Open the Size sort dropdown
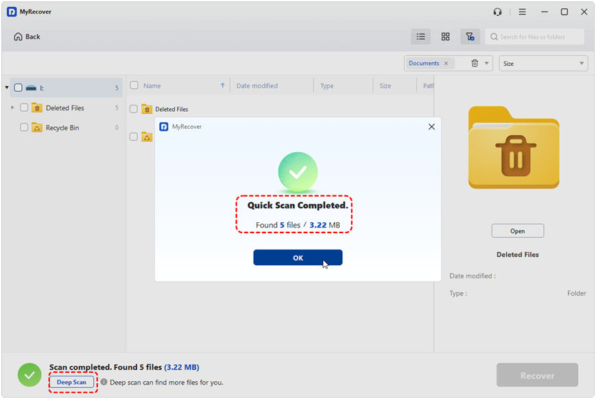This screenshot has height=399, width=596. pyautogui.click(x=543, y=64)
